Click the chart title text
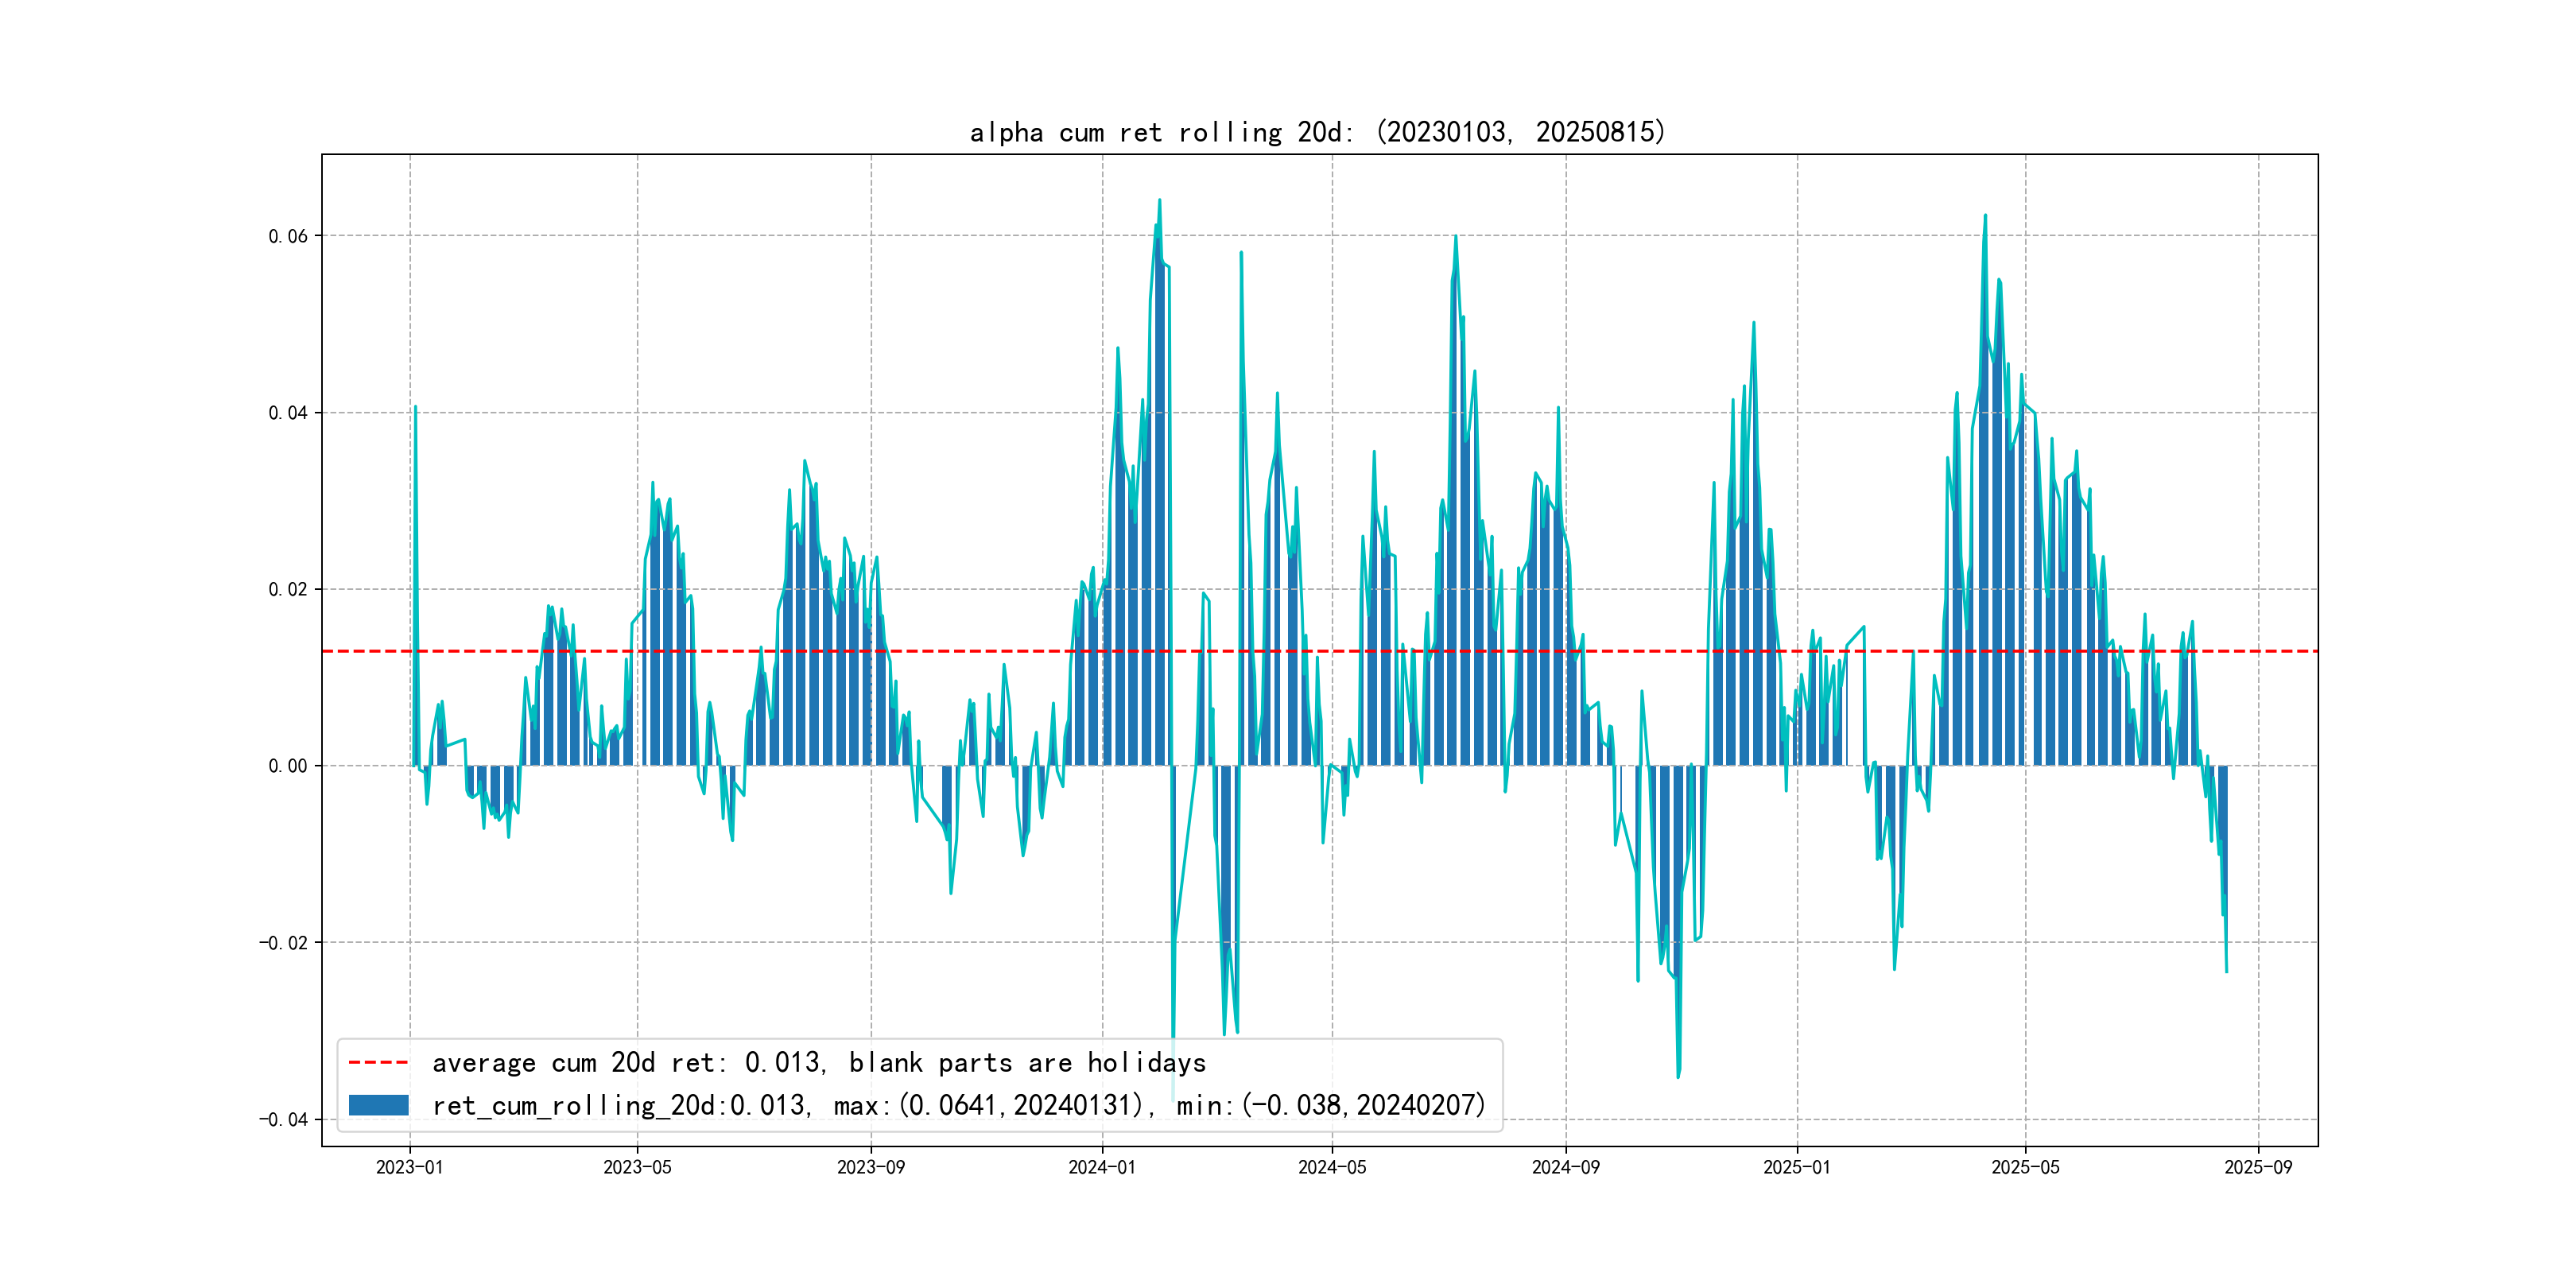The width and height of the screenshot is (2576, 1288). coord(1318,132)
